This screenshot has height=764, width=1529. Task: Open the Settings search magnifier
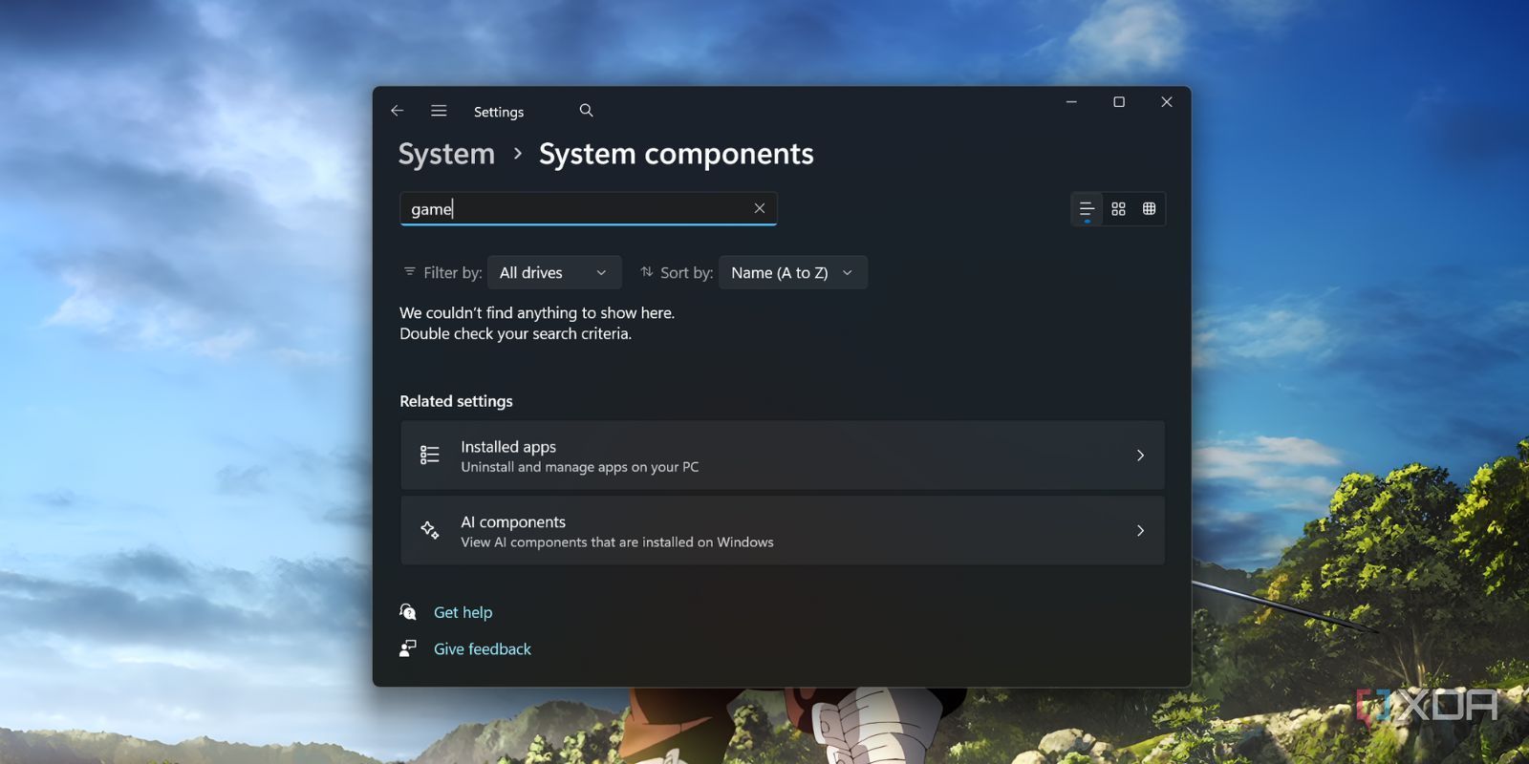coord(586,111)
